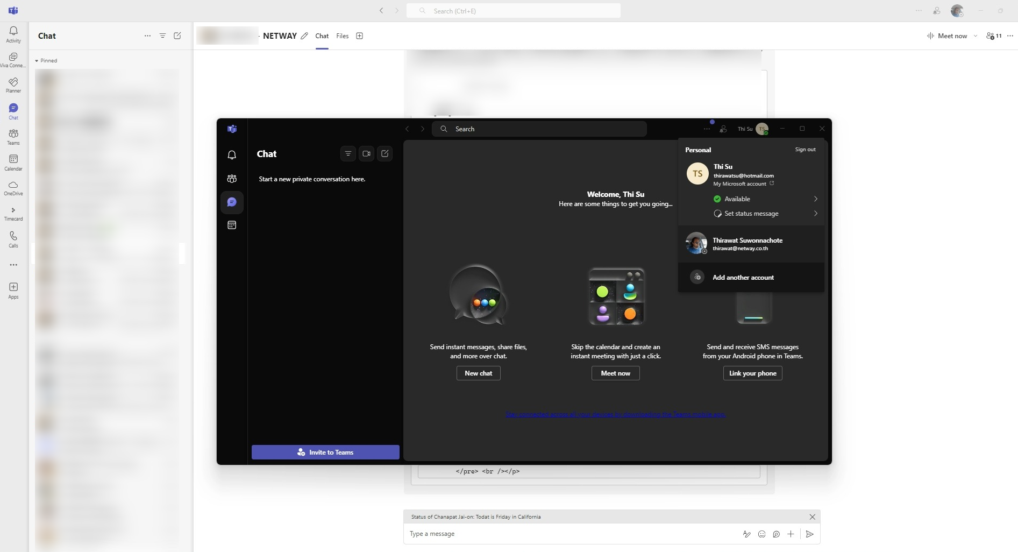The image size is (1018, 552).
Task: Start new chat in light Teams window
Action: pos(177,36)
